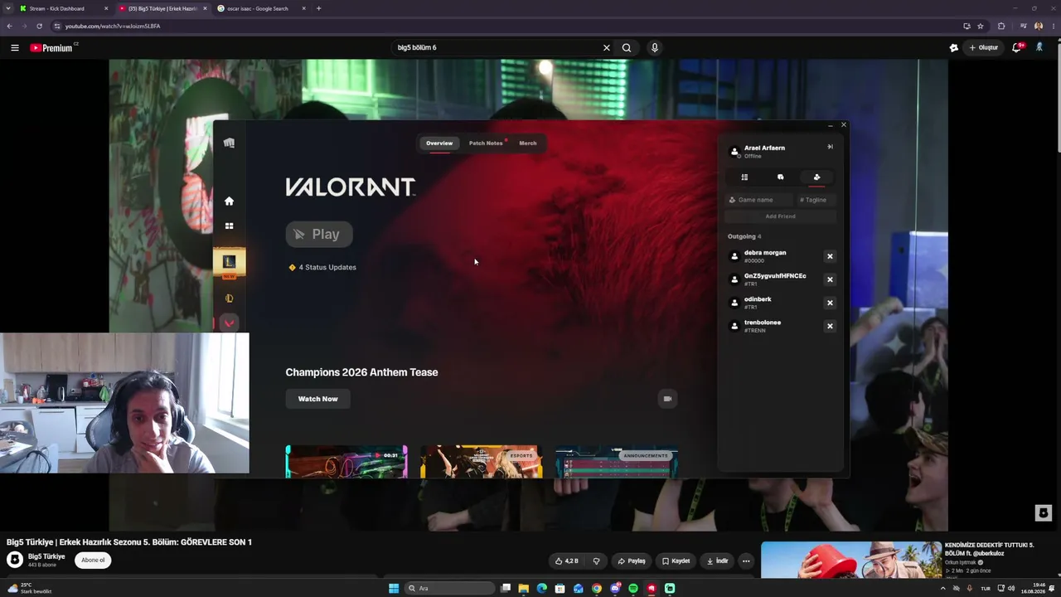Open the Kendimize Dedektif Tuttuk recommended thumbnail
Screen dimensions: 1061x597
tap(851, 560)
